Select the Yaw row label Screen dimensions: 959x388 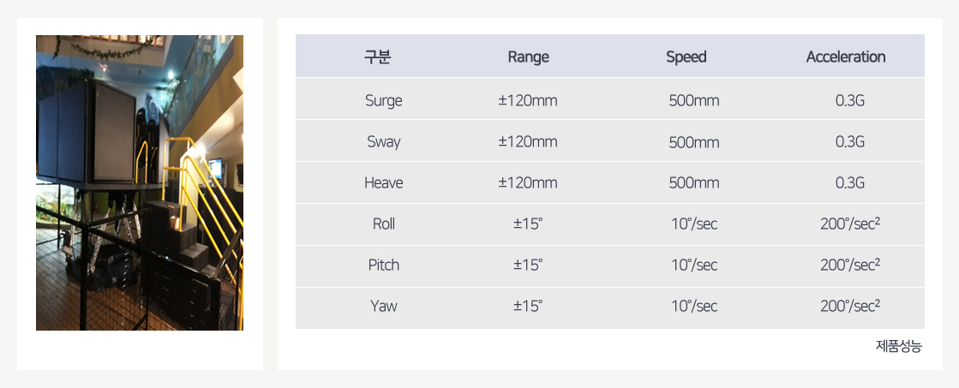tap(383, 306)
